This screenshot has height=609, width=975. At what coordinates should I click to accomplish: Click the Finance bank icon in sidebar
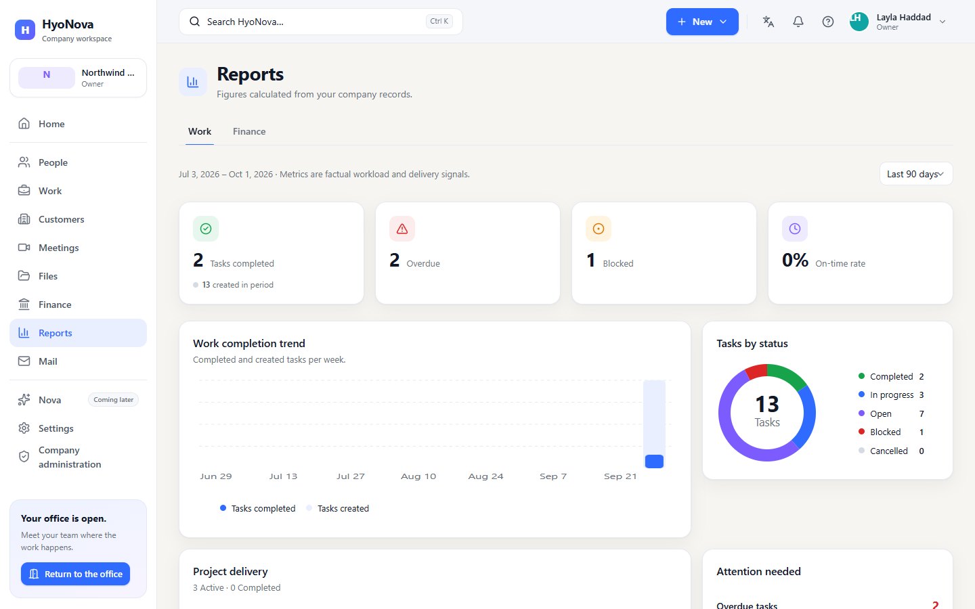(x=24, y=304)
